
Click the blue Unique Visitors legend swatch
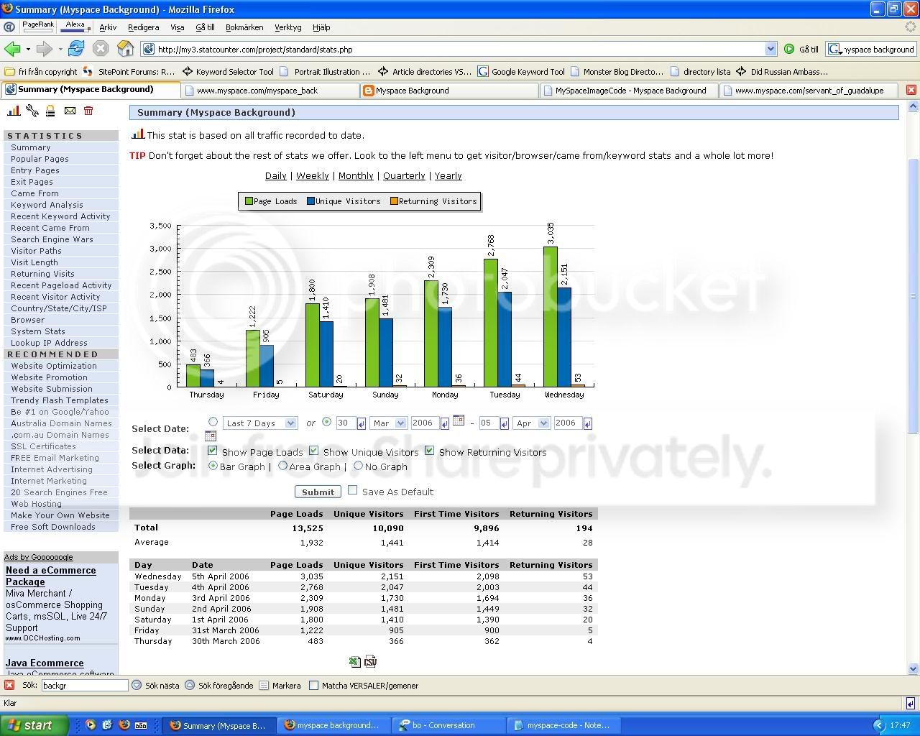point(311,201)
